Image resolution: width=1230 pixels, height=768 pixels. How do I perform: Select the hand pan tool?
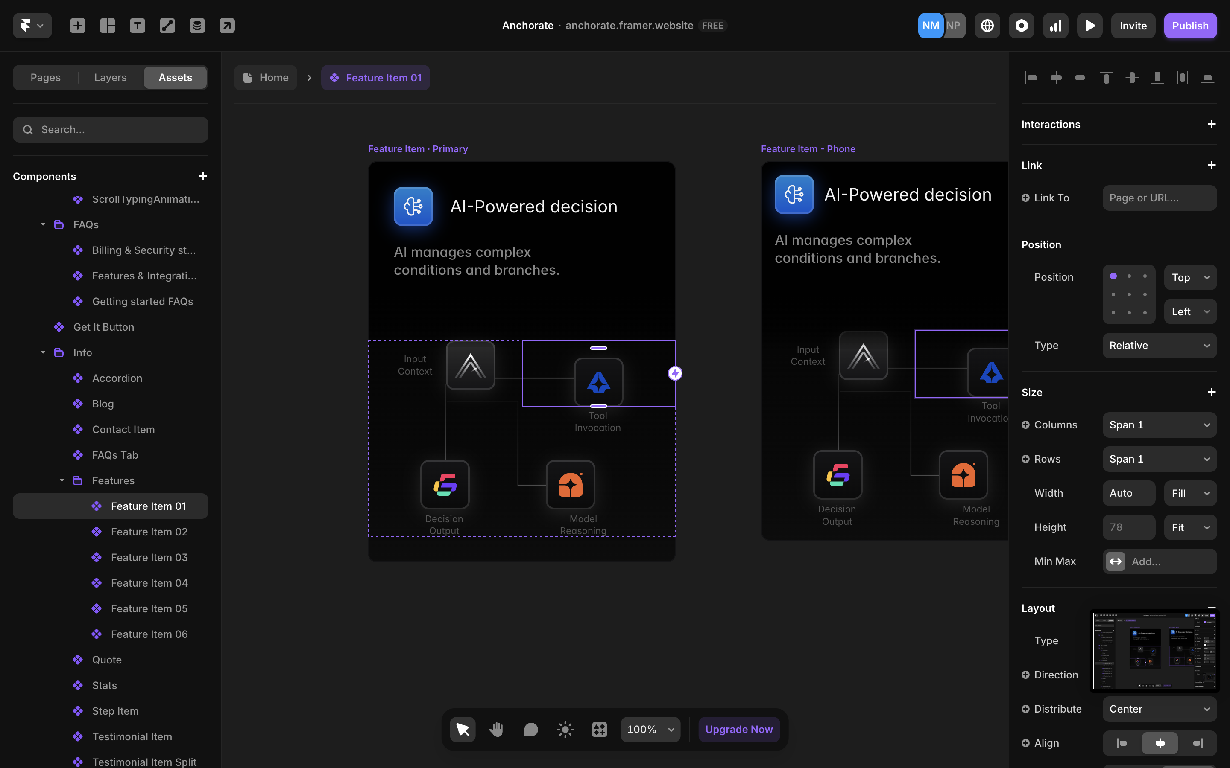[496, 730]
